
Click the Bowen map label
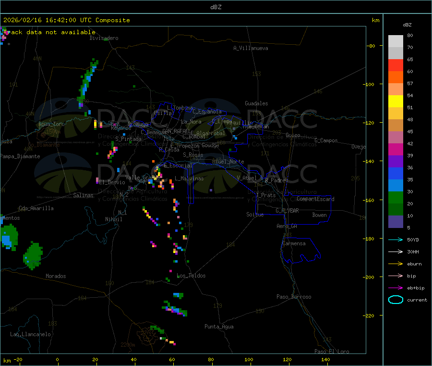(319, 215)
